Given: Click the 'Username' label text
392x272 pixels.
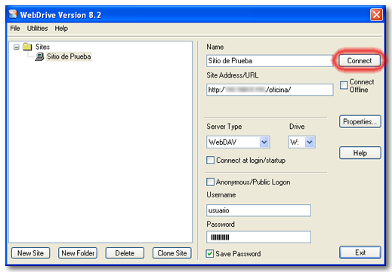Looking at the screenshot, I should 221,194.
